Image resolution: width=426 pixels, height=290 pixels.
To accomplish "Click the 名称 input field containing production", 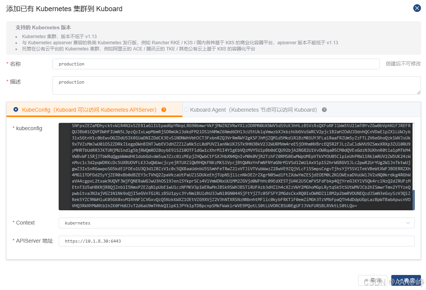I will [x=216, y=64].
